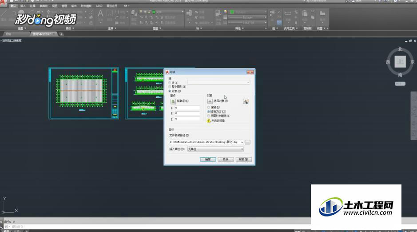The width and height of the screenshot is (417, 232).
Task: Expand the insert units dropdown
Action: click(x=242, y=149)
